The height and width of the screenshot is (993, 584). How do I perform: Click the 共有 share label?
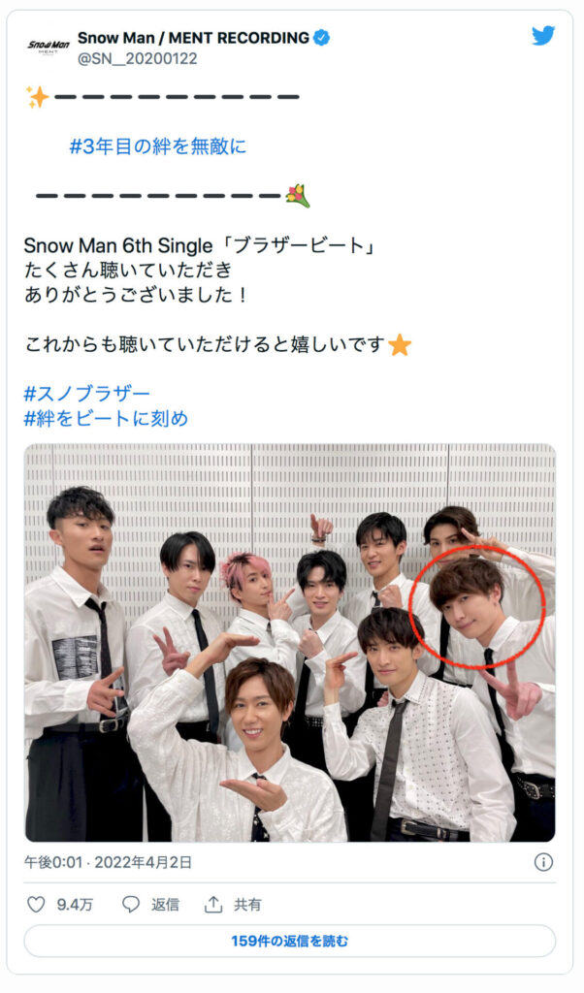click(x=247, y=905)
